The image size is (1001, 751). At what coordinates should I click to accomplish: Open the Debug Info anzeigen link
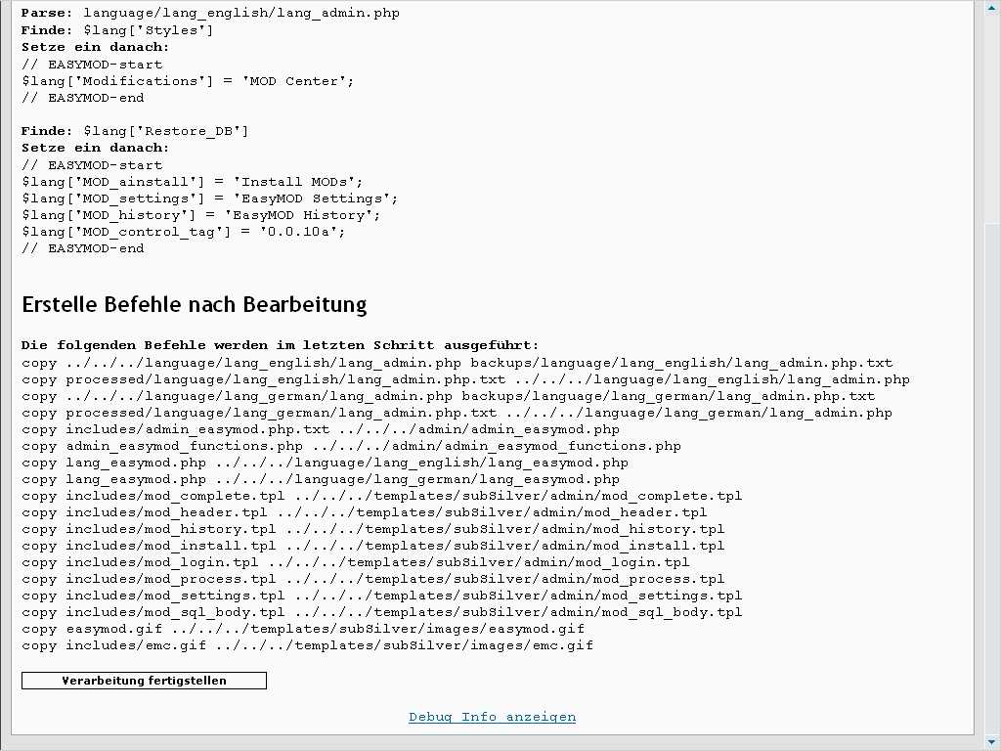492,717
